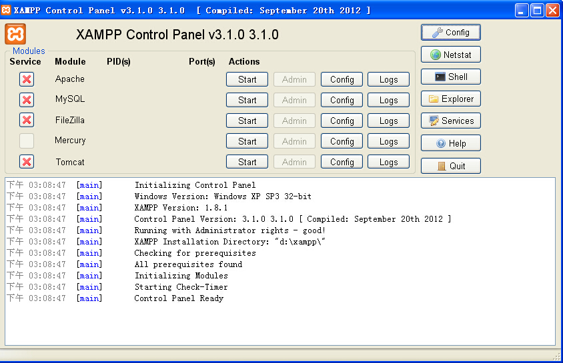
Task: Open the Tomcat Config button
Action: point(342,162)
